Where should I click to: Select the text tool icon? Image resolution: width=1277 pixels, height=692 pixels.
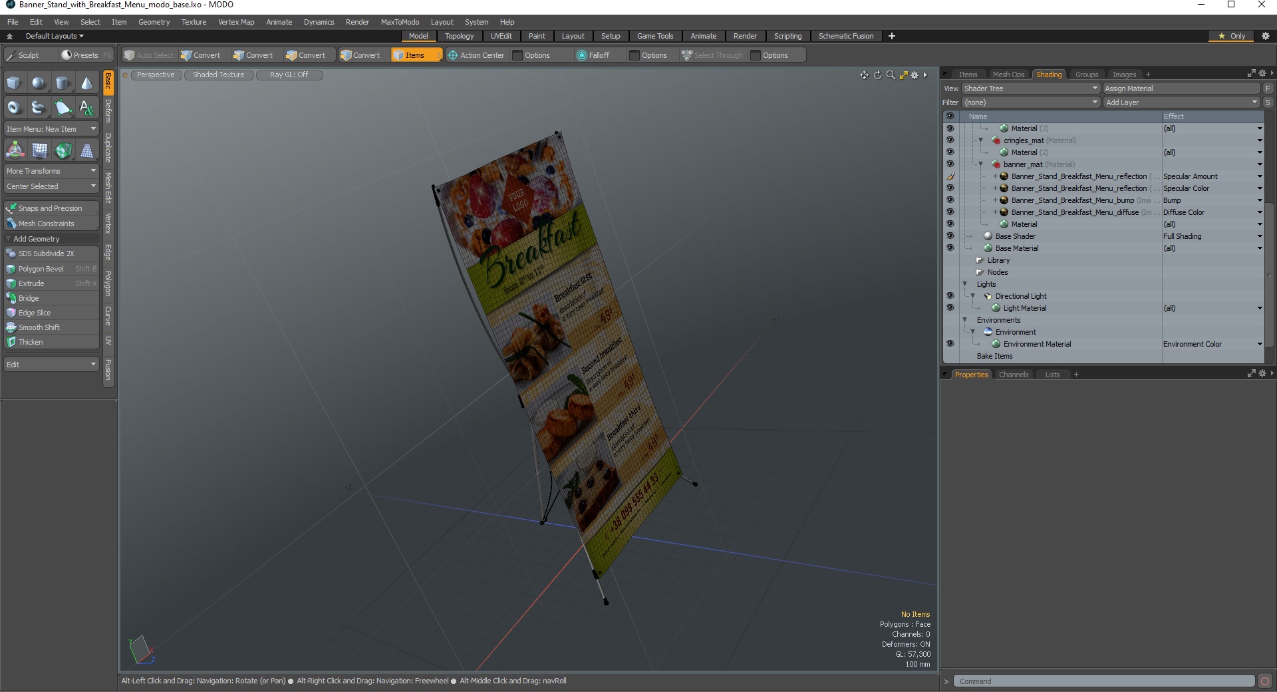[x=86, y=107]
